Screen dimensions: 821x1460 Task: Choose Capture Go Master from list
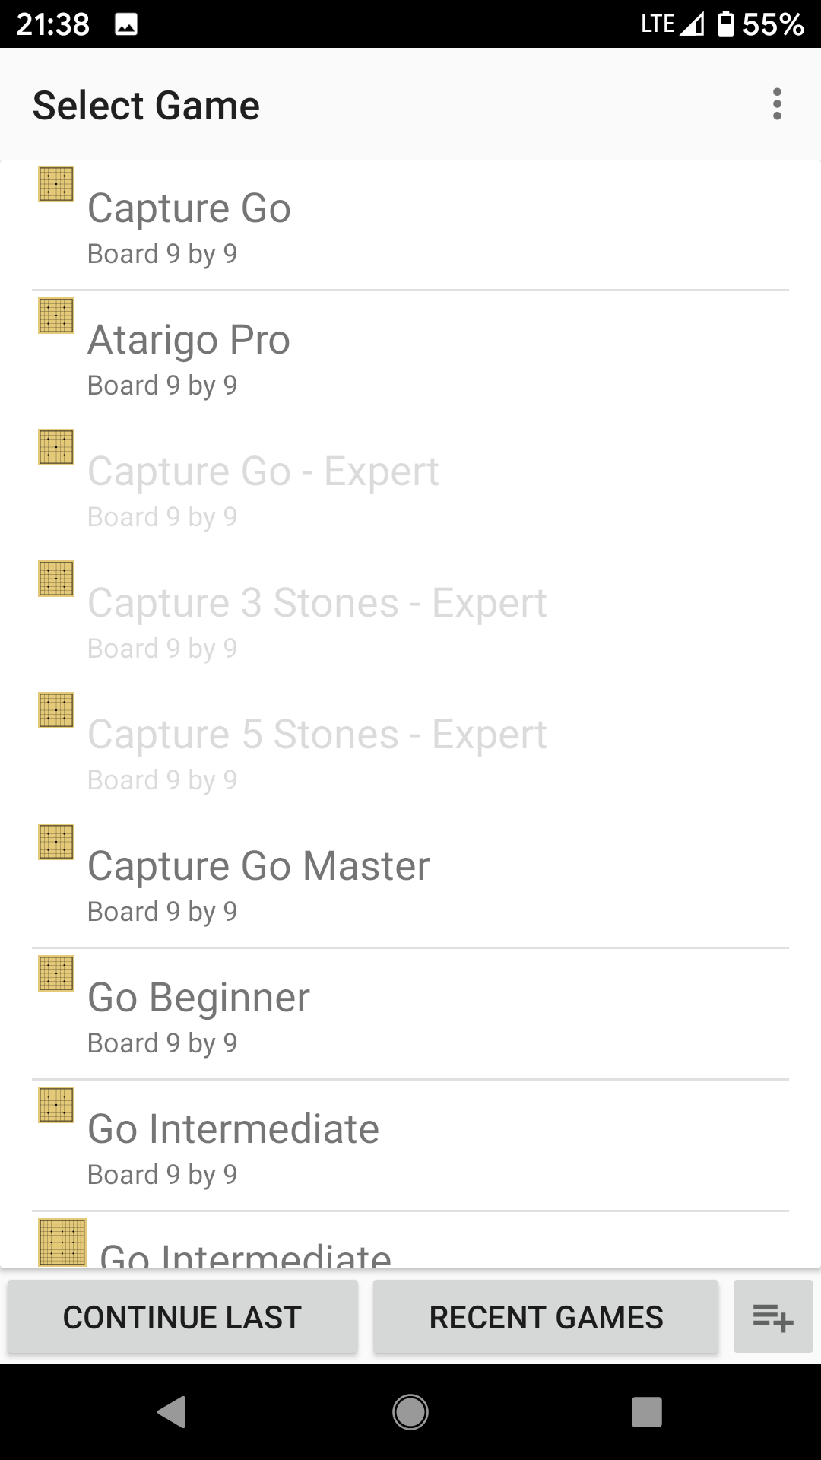click(x=410, y=884)
